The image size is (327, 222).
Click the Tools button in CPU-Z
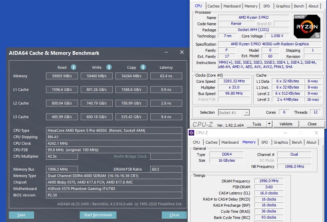[257, 124]
